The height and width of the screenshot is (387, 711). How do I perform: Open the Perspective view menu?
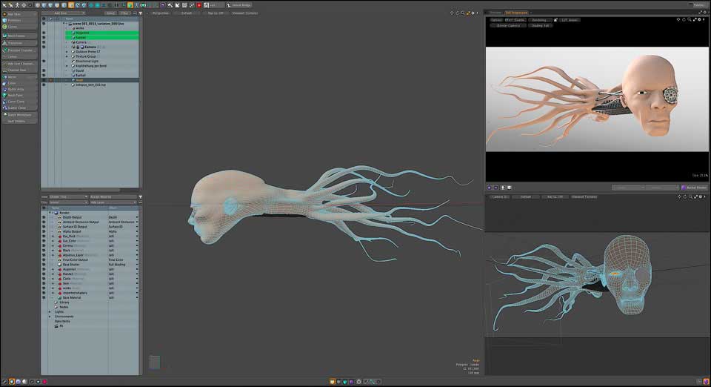pyautogui.click(x=158, y=13)
